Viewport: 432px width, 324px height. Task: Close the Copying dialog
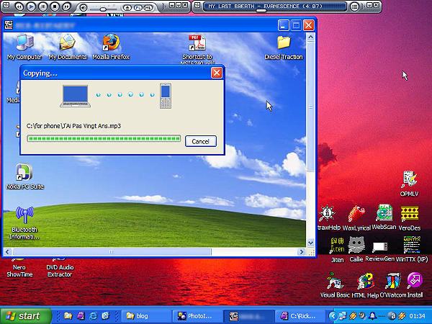pos(217,73)
